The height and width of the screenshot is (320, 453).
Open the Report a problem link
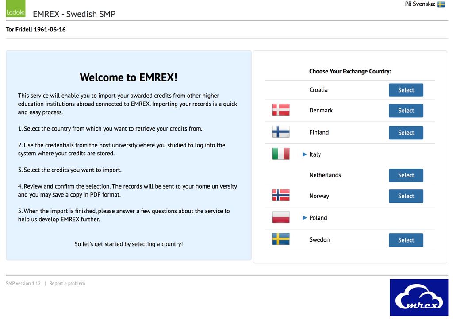click(x=67, y=284)
